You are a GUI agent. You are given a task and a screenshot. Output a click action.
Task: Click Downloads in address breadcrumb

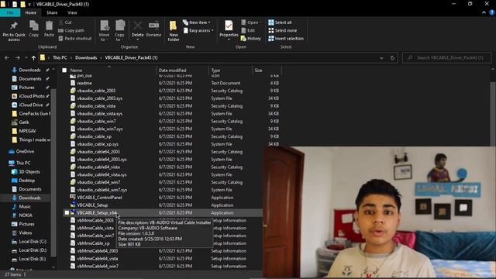point(86,57)
